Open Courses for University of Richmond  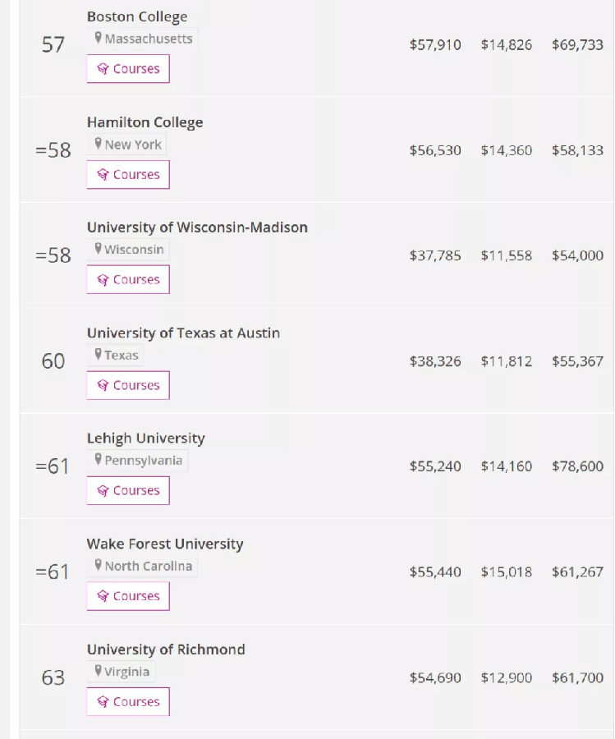tap(128, 702)
